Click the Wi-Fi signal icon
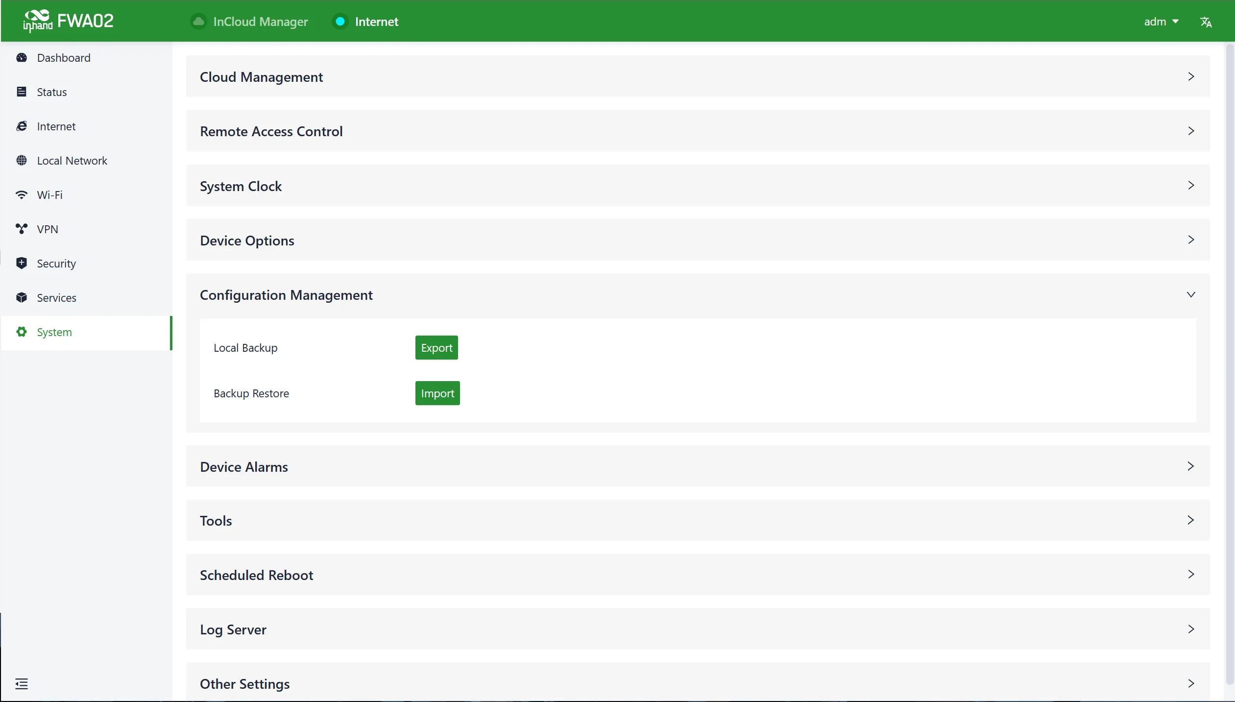Viewport: 1235px width, 702px height. (x=22, y=195)
